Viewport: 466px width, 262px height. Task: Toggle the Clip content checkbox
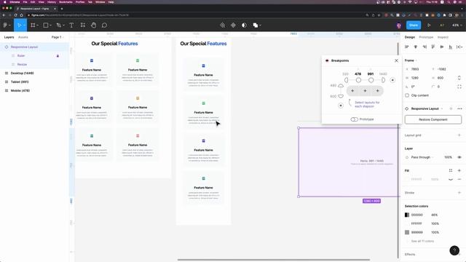point(407,95)
